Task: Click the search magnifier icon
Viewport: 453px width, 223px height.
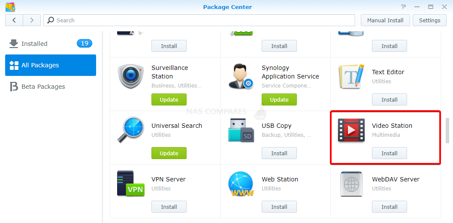Action: coord(51,20)
